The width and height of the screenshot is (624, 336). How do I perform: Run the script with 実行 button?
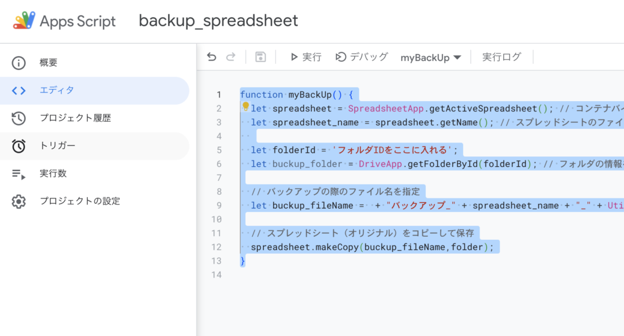pyautogui.click(x=305, y=57)
